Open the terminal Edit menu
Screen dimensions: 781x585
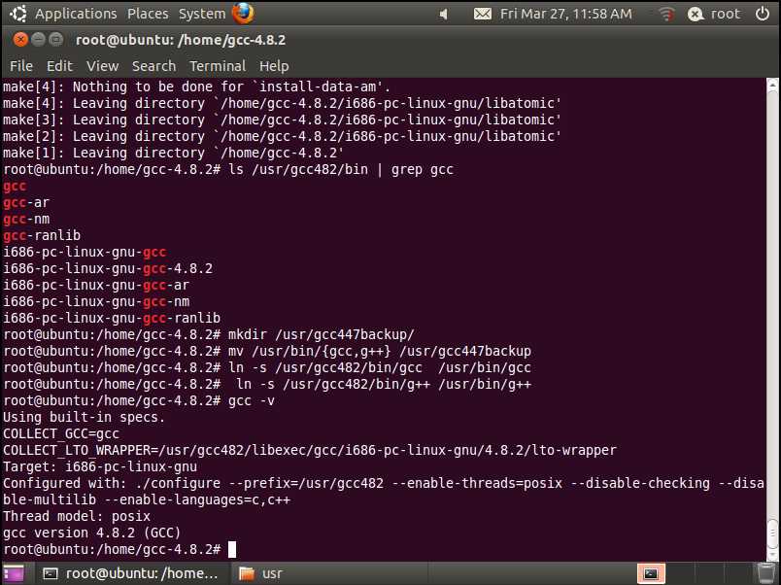point(59,66)
